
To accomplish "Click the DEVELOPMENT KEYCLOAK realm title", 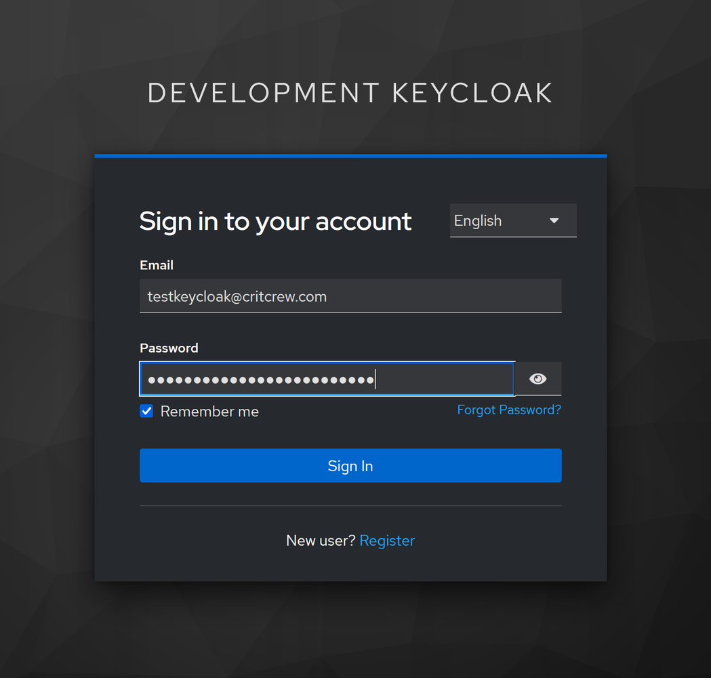I will (350, 93).
